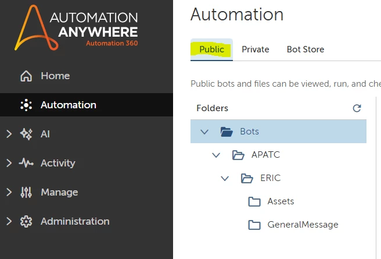Select the ERIC folder name
Viewport: 381px width, 259px height.
coord(271,178)
